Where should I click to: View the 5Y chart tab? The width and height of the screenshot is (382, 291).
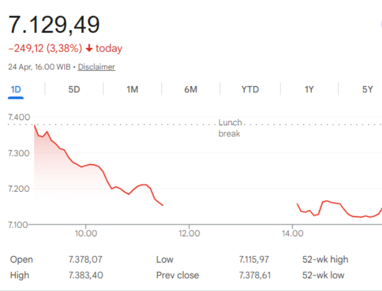tap(367, 89)
